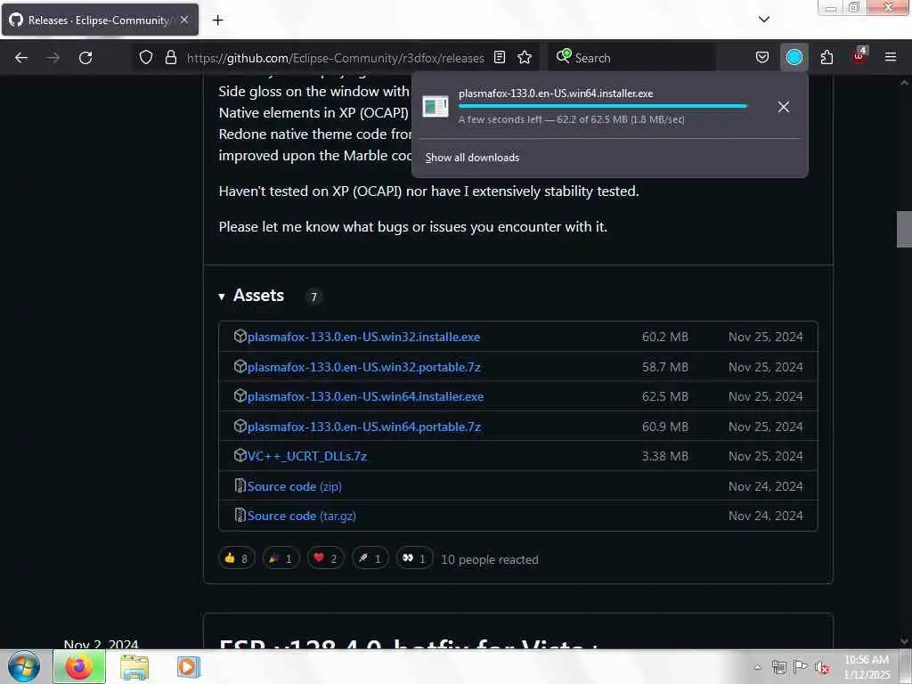The width and height of the screenshot is (912, 684).
Task: Click the forward navigation arrow
Action: point(53,58)
